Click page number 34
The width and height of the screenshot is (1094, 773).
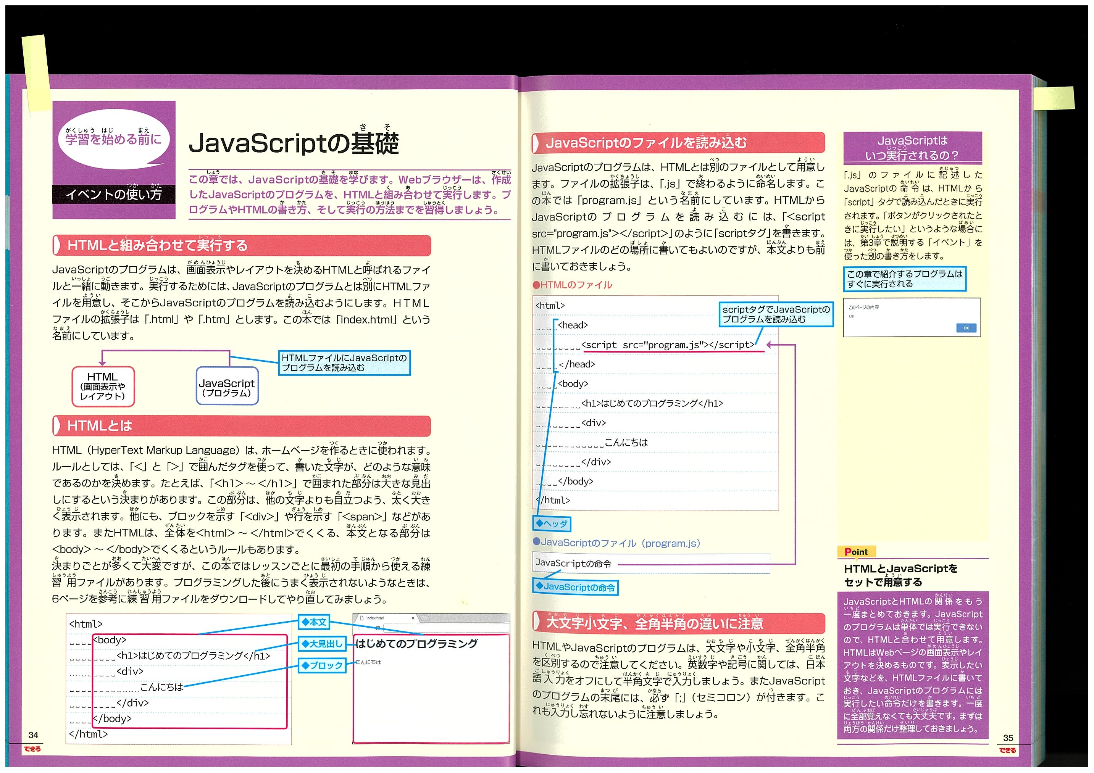tap(33, 734)
